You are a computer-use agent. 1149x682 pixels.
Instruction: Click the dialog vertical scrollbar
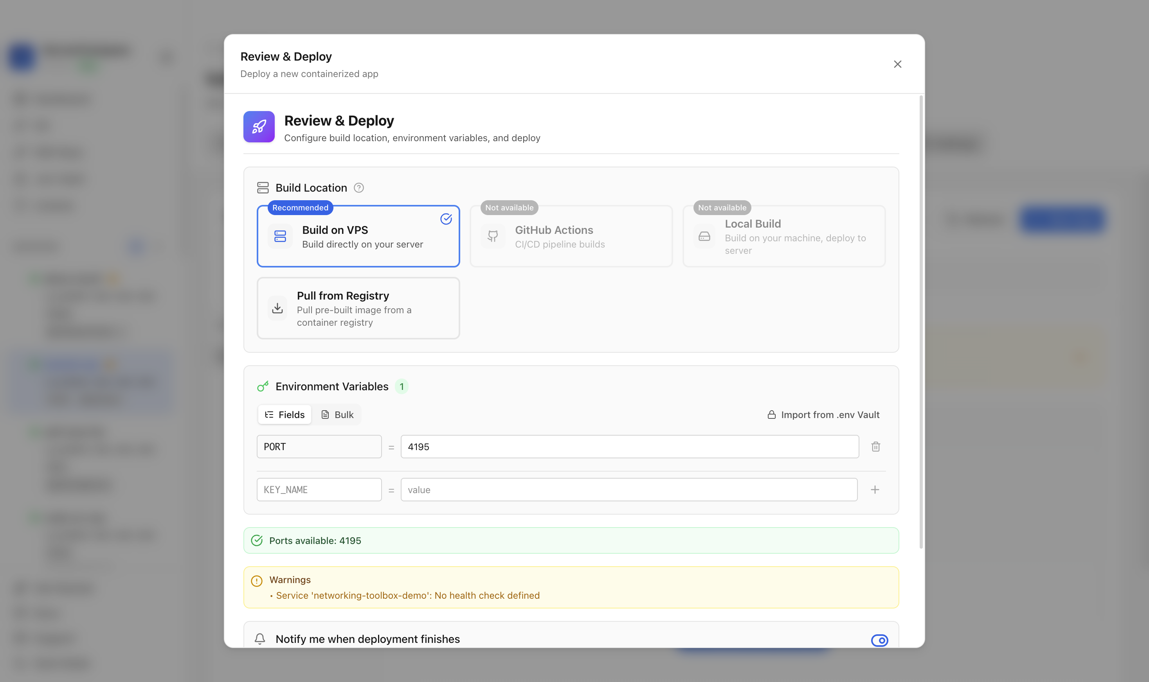click(920, 322)
